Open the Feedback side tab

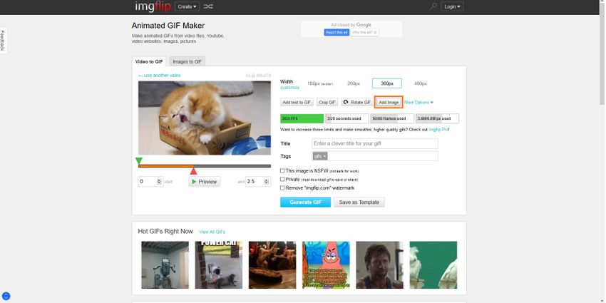[2, 40]
